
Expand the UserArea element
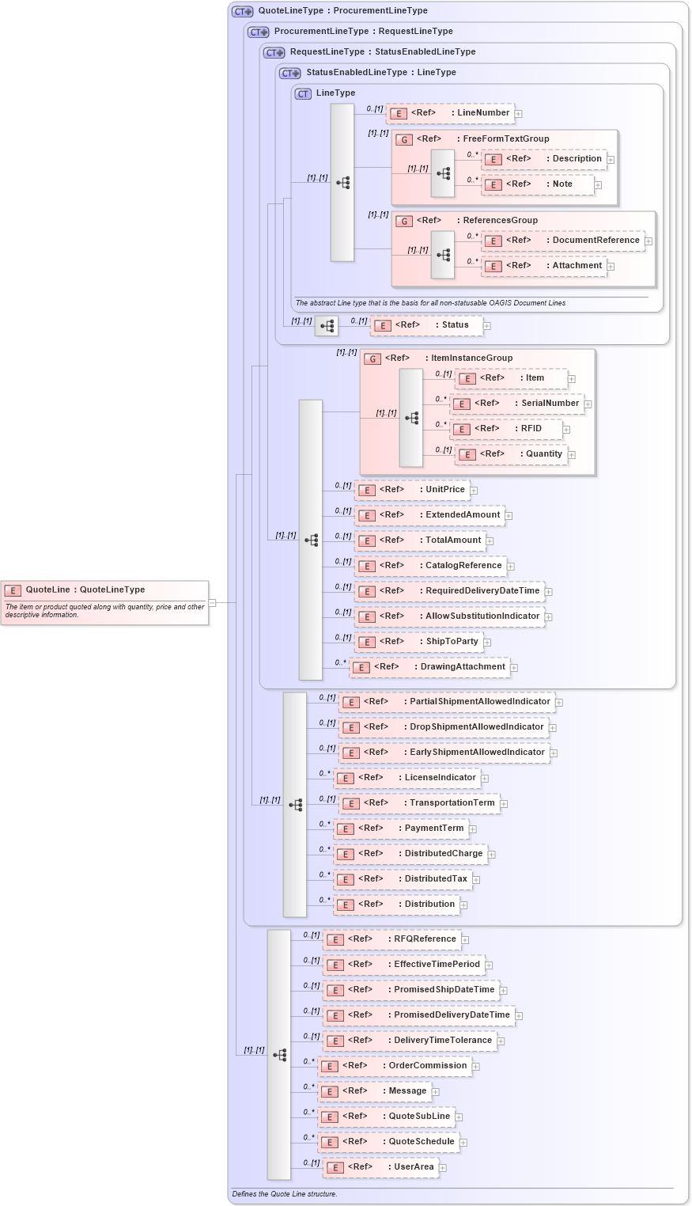click(442, 1166)
